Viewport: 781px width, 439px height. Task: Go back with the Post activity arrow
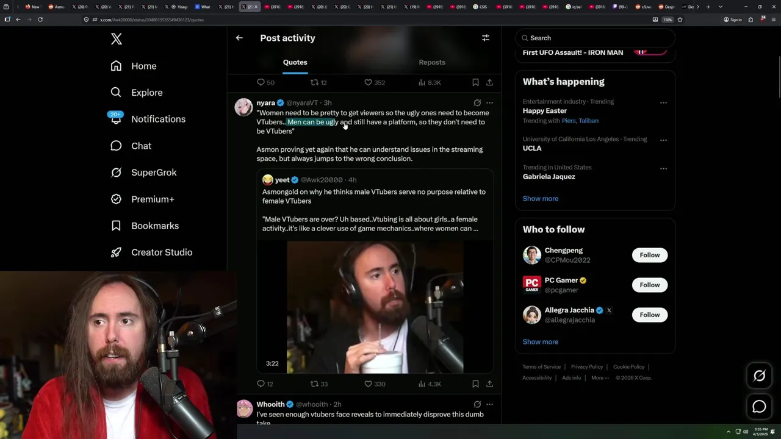pyautogui.click(x=239, y=38)
